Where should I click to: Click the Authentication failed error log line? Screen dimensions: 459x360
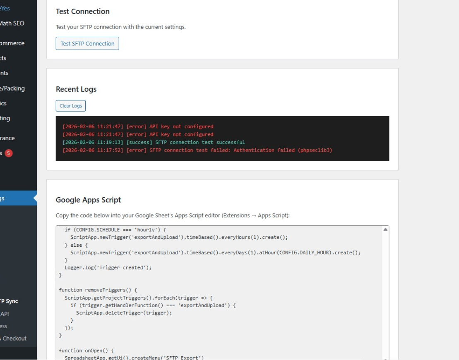(197, 150)
